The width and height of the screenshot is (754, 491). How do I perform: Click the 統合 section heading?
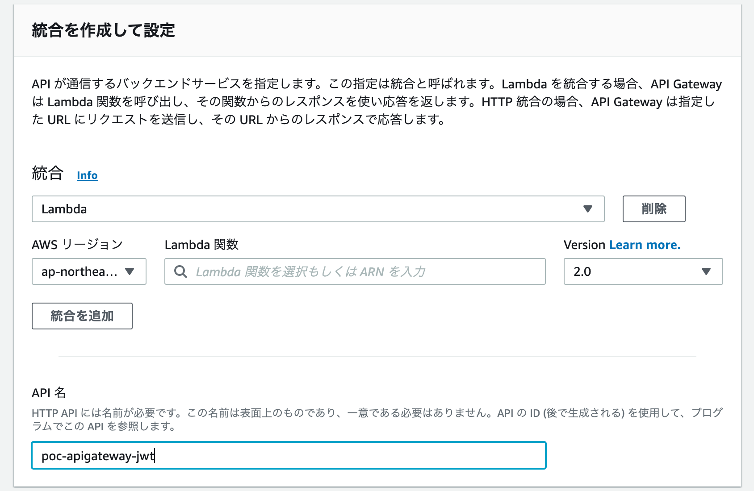tap(48, 173)
